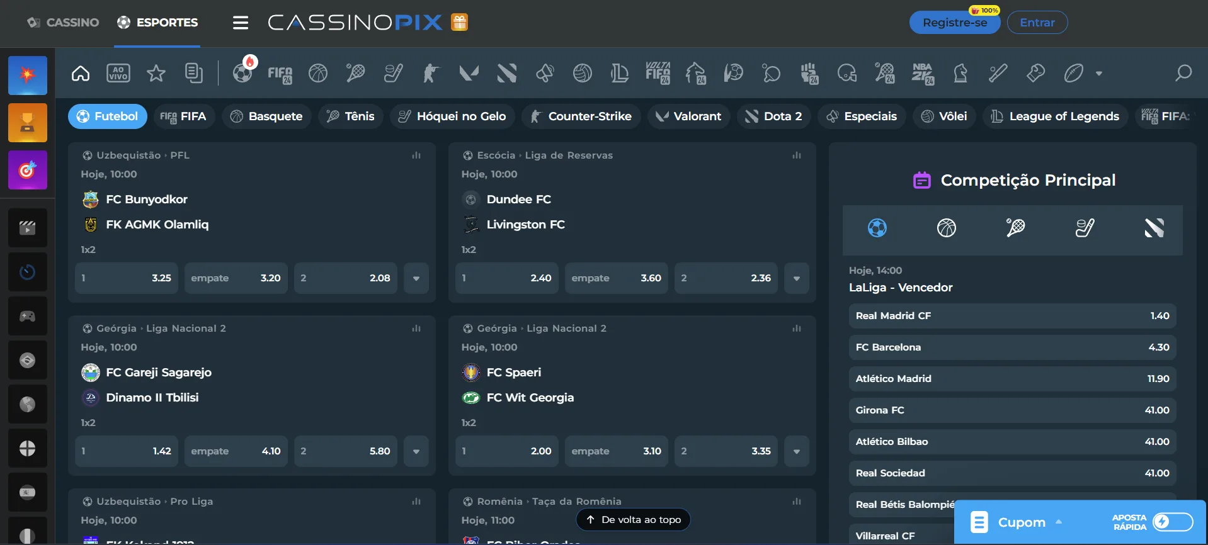The width and height of the screenshot is (1208, 545).
Task: Open the orange trophy sidebar tile
Action: click(x=28, y=123)
